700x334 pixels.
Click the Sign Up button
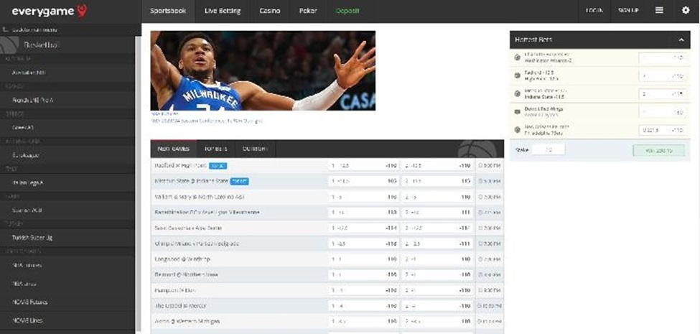coord(629,11)
